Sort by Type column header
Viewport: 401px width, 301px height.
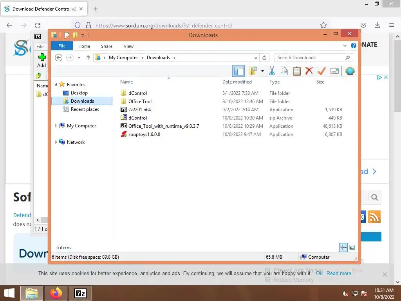click(275, 82)
